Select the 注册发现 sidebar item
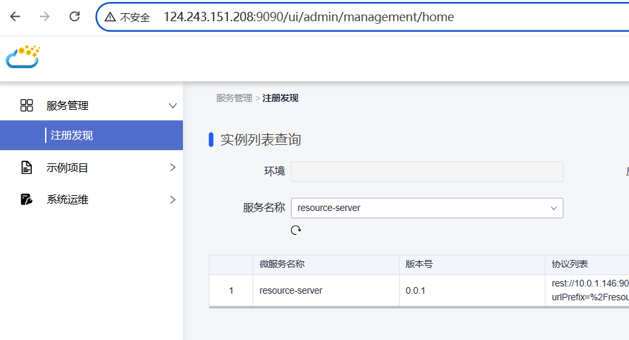This screenshot has width=629, height=340. [72, 136]
